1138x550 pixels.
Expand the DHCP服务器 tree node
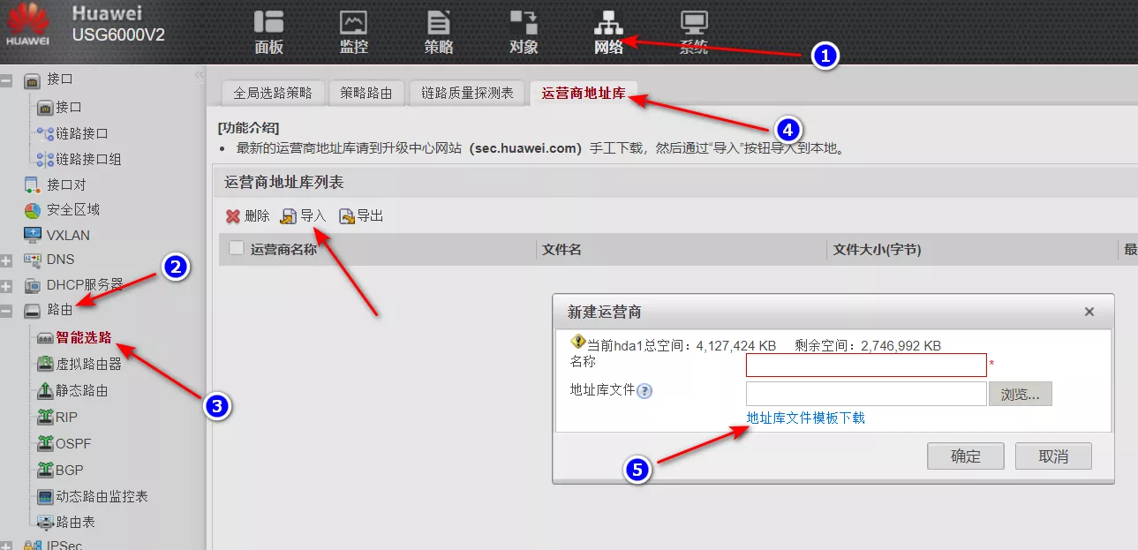(x=7, y=286)
